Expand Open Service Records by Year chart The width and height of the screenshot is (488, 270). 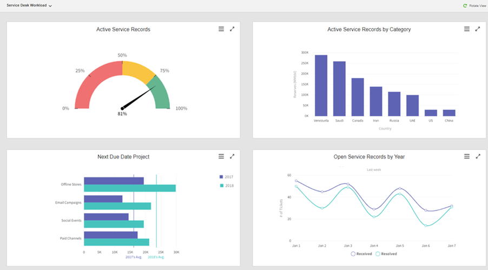[x=478, y=156]
